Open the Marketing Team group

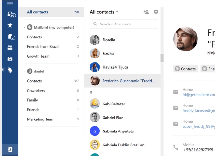(41, 119)
